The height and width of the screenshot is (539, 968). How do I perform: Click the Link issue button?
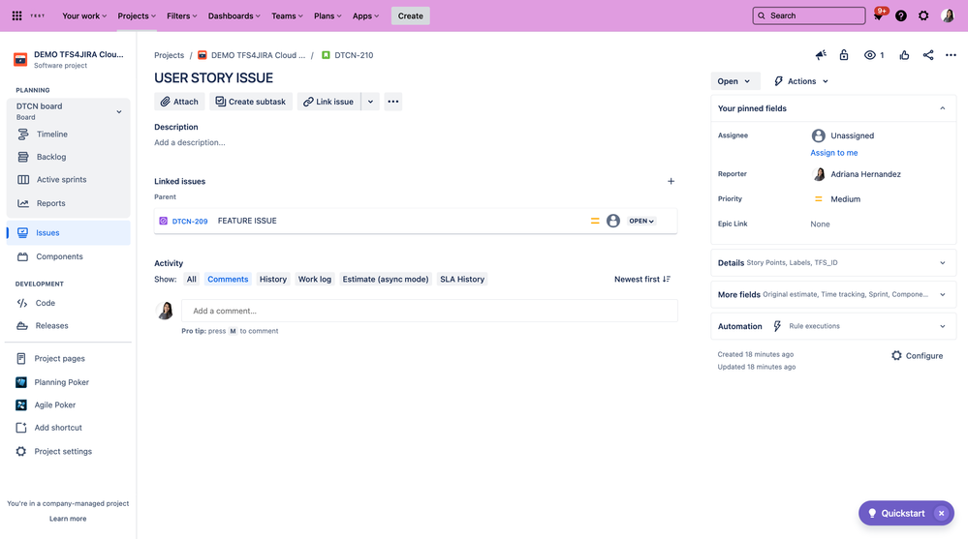tap(328, 102)
